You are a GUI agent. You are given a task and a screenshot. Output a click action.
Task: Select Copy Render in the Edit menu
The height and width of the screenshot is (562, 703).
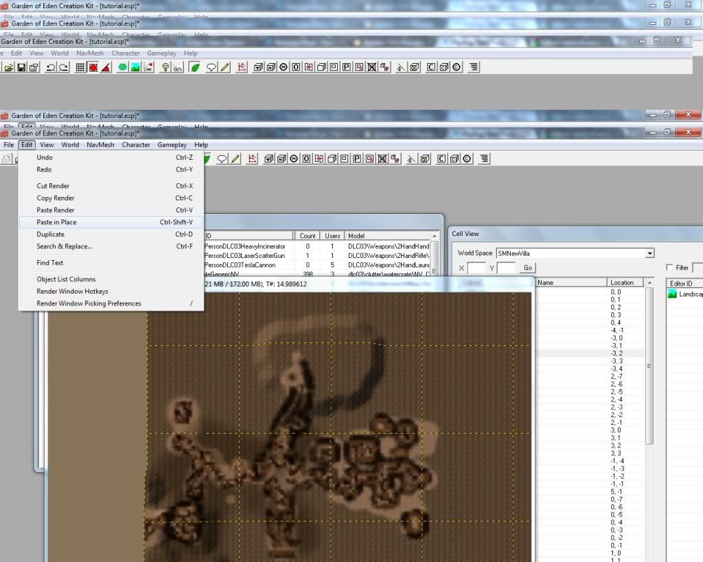pyautogui.click(x=111, y=198)
